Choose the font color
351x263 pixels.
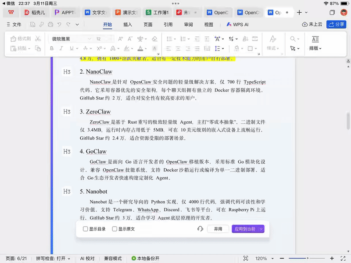pyautogui.click(x=140, y=48)
